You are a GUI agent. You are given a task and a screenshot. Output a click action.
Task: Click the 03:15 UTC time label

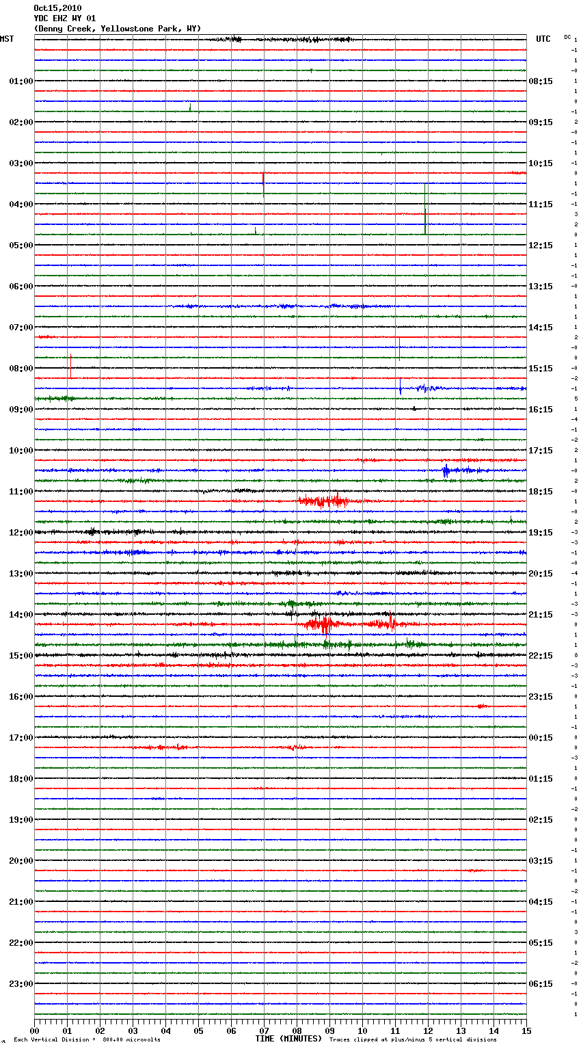541,861
